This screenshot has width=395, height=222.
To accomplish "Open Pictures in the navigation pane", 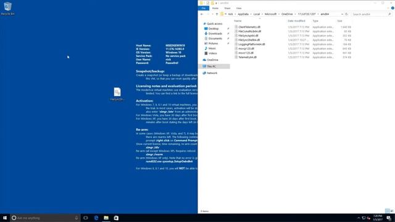I will (x=213, y=44).
